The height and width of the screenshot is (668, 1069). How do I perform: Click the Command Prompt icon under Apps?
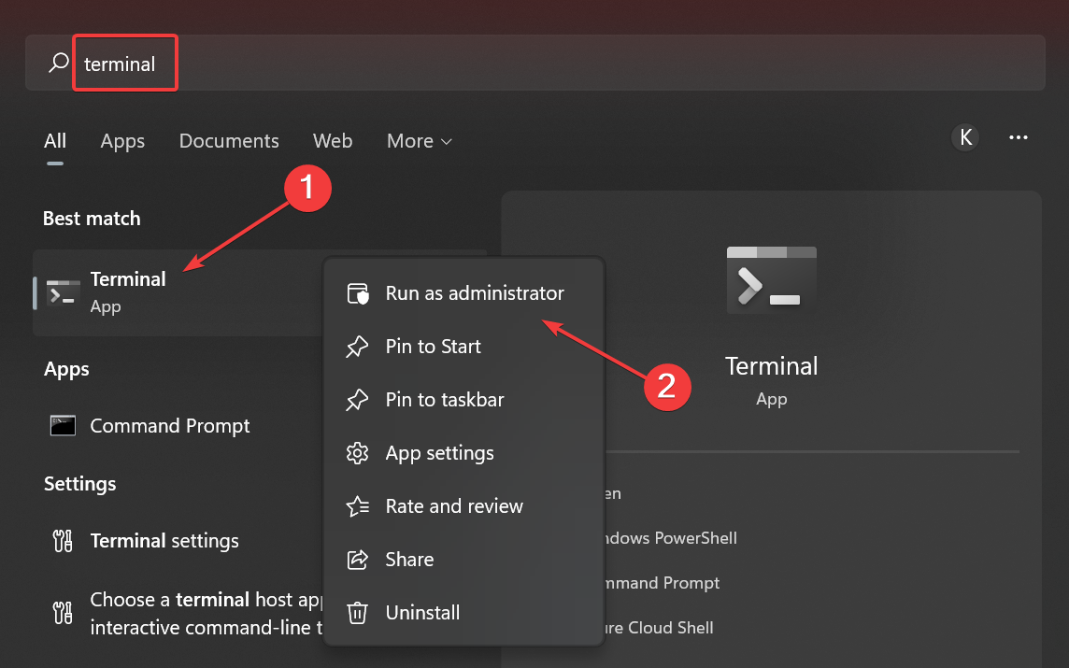click(62, 425)
